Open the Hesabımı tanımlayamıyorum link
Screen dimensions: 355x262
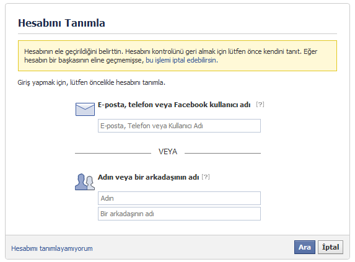52,248
